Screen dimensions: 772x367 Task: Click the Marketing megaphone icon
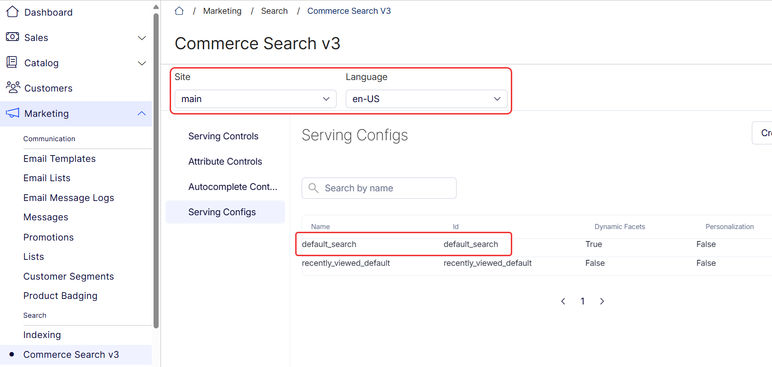tap(12, 113)
